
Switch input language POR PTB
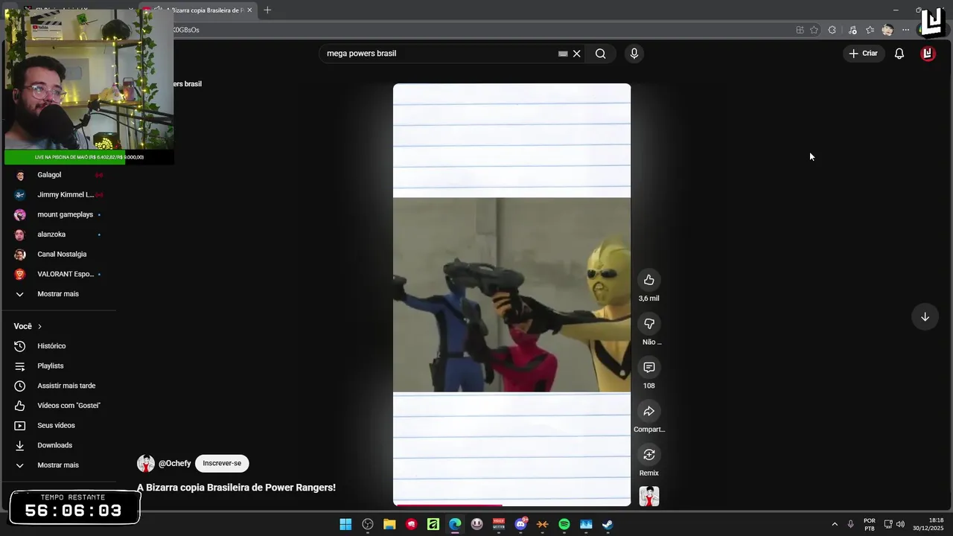click(x=869, y=524)
